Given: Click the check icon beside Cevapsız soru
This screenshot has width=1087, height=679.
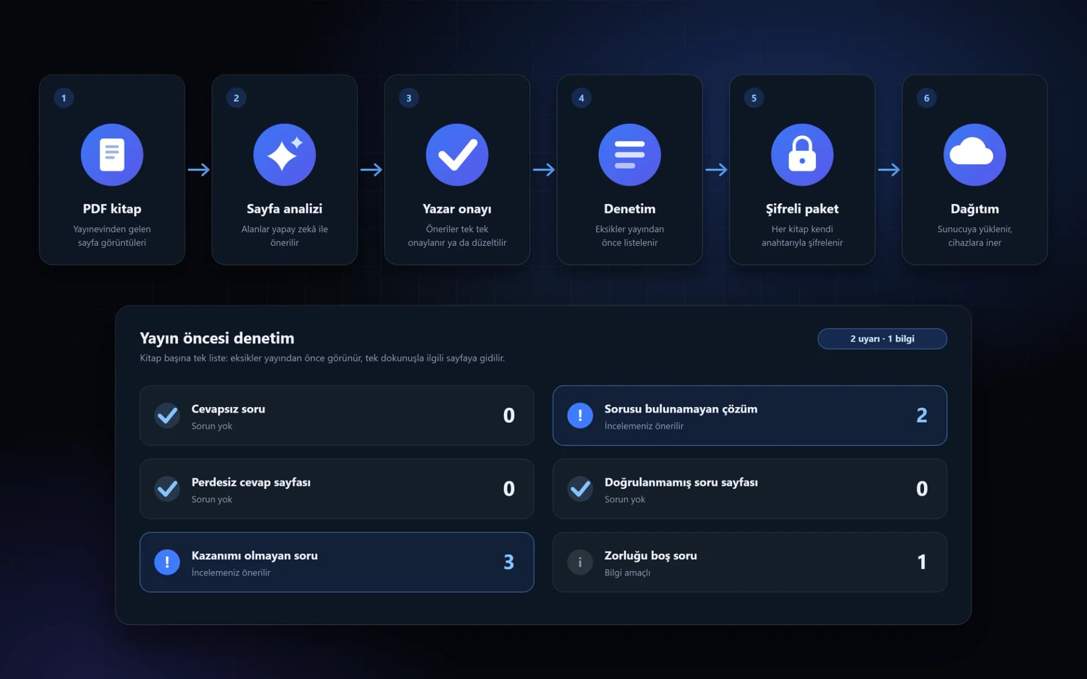Looking at the screenshot, I should [x=167, y=416].
